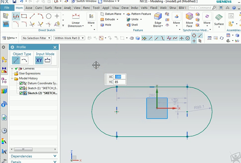Click the YC coordinate input field
Image resolution: width=241 pixels, height=163 pixels.
point(120,82)
